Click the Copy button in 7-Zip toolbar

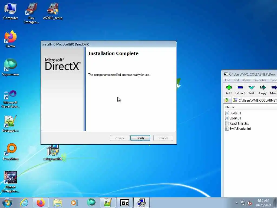[x=262, y=90]
